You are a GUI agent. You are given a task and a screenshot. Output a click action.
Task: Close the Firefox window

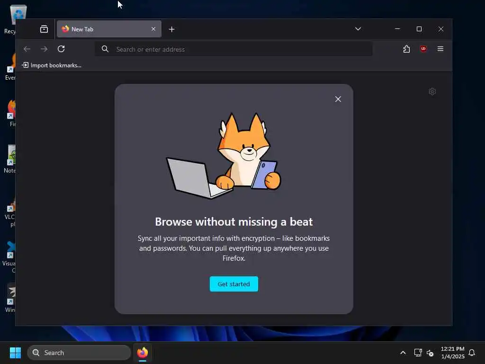click(x=441, y=29)
